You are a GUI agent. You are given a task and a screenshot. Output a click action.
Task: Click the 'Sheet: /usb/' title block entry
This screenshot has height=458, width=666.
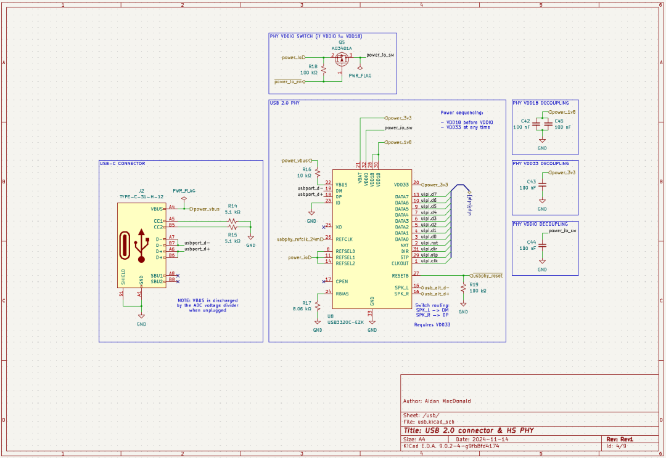click(x=421, y=416)
